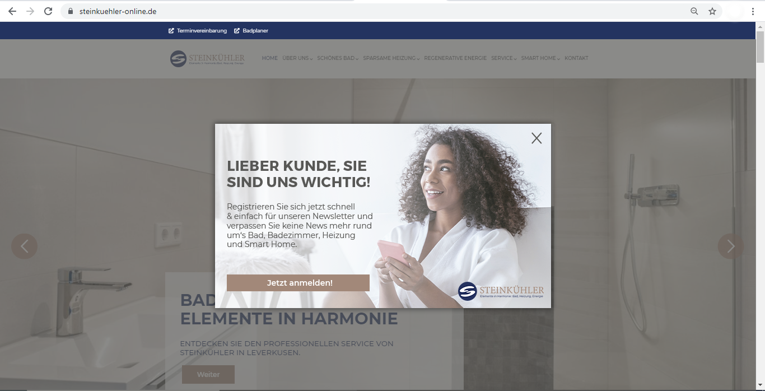Open the KONTAKT menu item
765x391 pixels.
[576, 58]
